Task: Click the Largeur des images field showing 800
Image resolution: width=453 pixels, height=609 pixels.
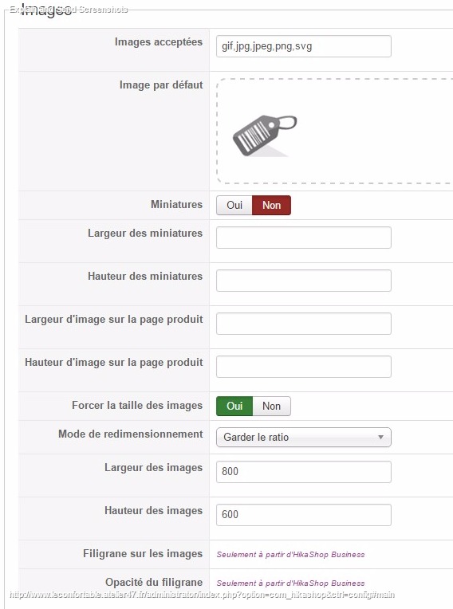Action: pyautogui.click(x=303, y=472)
